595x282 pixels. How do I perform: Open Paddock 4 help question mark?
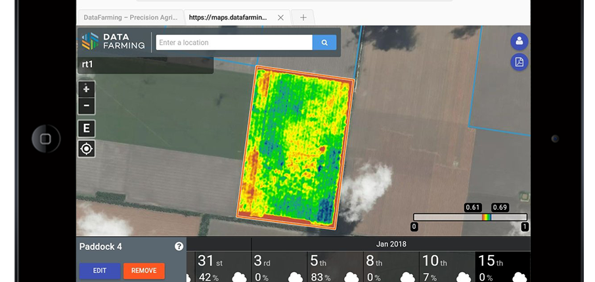(x=179, y=247)
